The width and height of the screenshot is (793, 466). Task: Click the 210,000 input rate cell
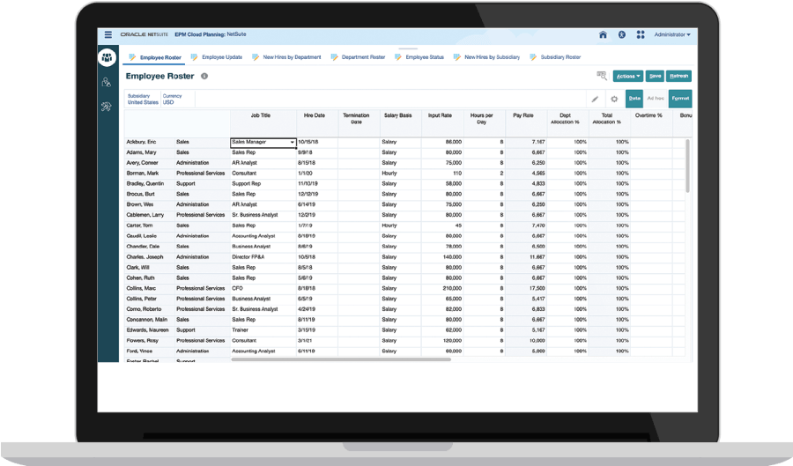click(x=442, y=289)
